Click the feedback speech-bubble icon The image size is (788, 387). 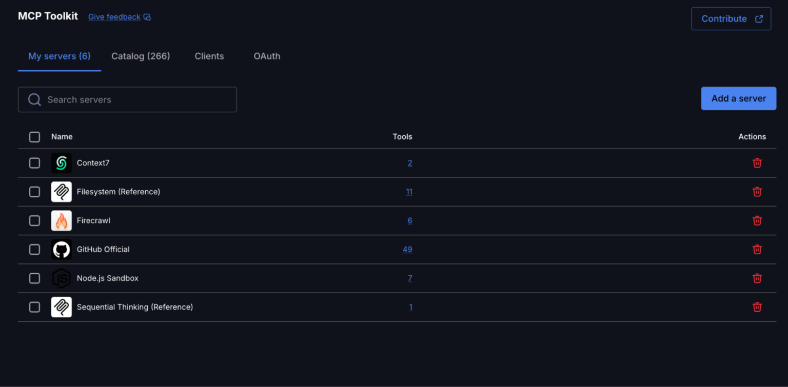coord(147,17)
